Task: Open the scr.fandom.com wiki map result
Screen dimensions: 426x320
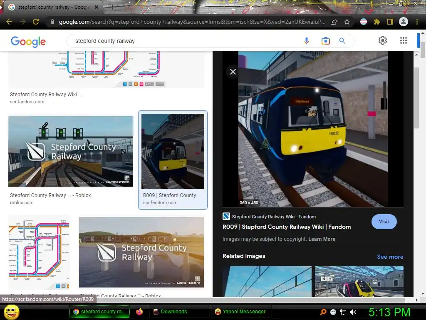Action: [106, 70]
